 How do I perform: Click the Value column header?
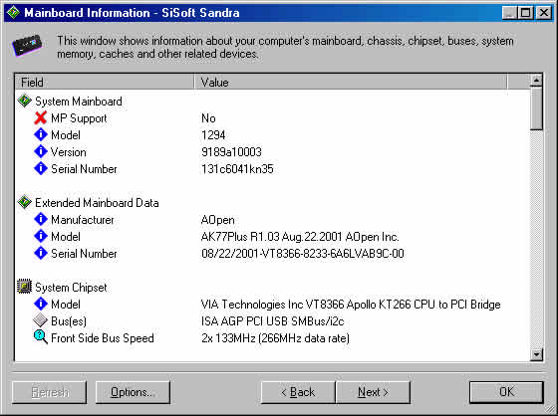(351, 83)
